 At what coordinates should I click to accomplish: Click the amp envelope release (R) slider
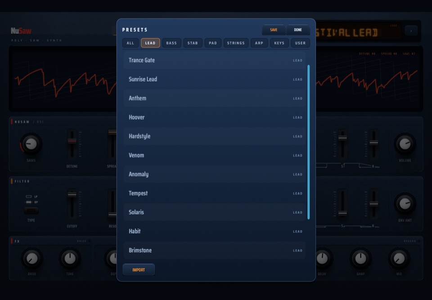tap(373, 143)
